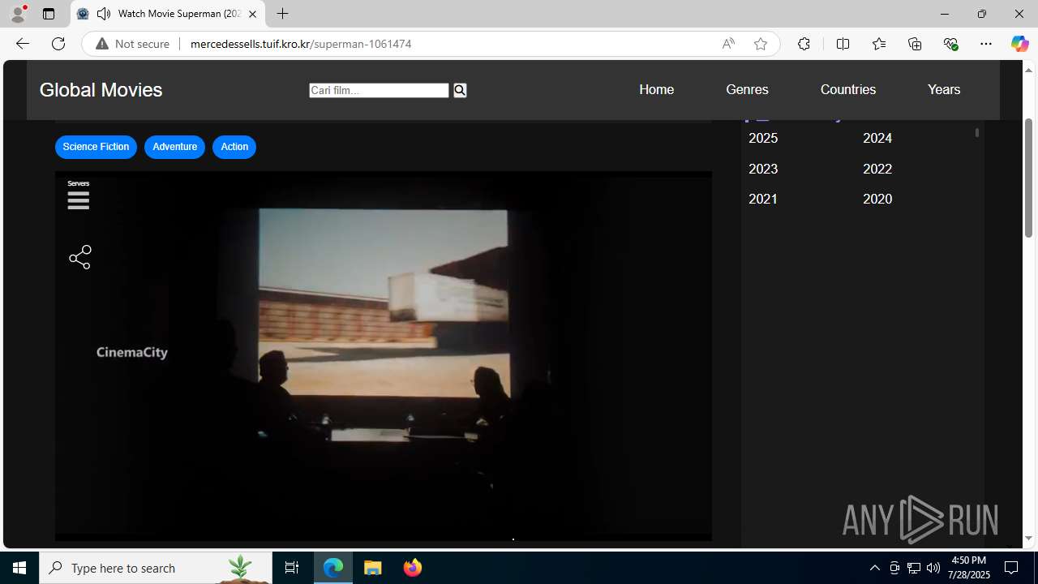
Task: Mute the tab audio icon
Action: click(x=104, y=14)
